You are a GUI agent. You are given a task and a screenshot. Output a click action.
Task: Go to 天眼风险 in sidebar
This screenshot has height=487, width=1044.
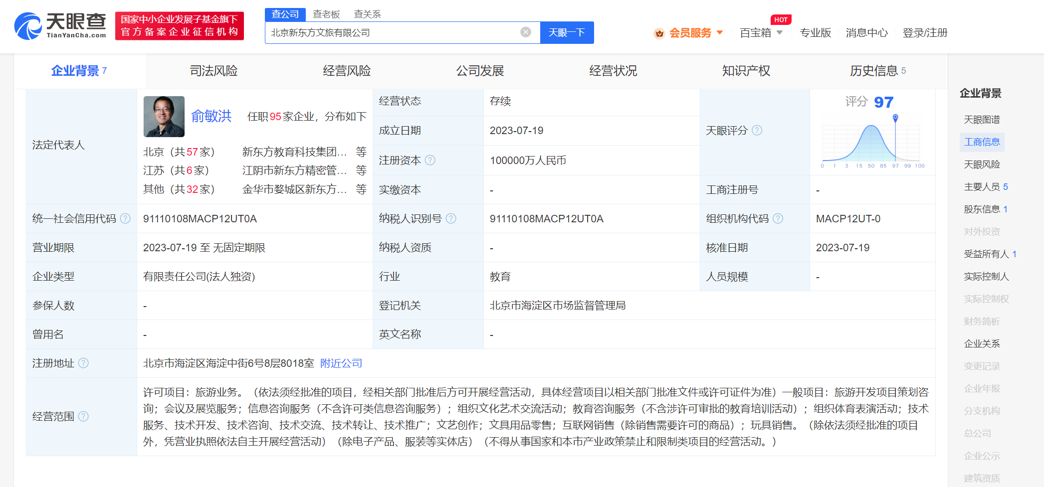point(982,164)
